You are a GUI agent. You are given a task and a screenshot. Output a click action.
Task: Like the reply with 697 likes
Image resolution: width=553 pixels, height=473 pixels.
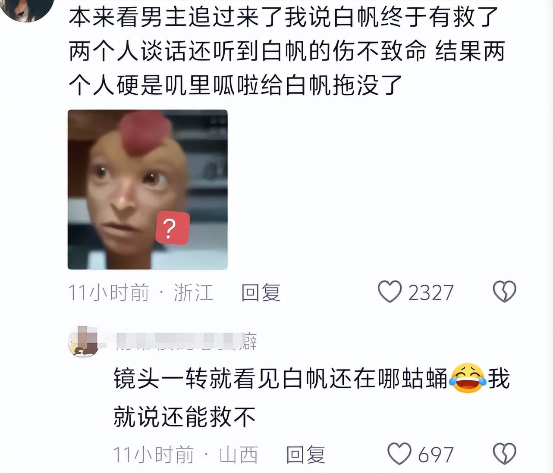coord(399,454)
